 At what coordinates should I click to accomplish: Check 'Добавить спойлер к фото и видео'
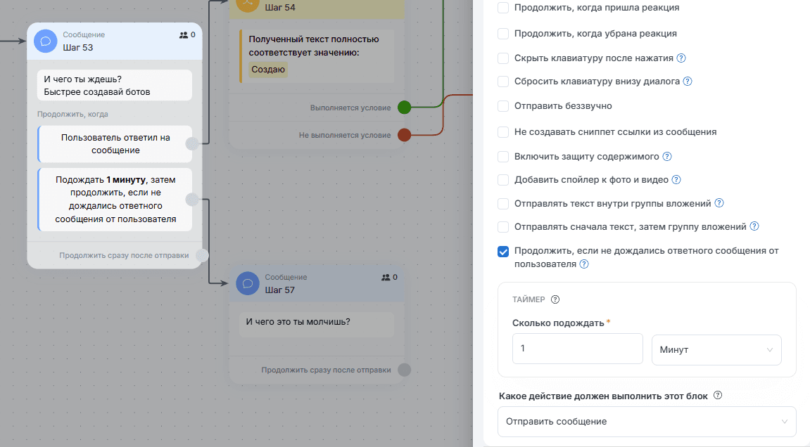pyautogui.click(x=503, y=180)
